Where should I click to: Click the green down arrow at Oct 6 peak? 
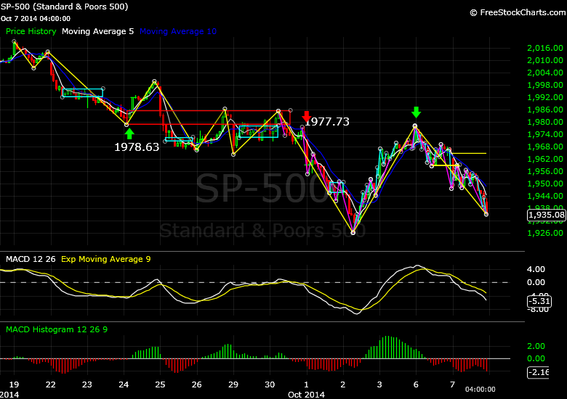point(416,112)
